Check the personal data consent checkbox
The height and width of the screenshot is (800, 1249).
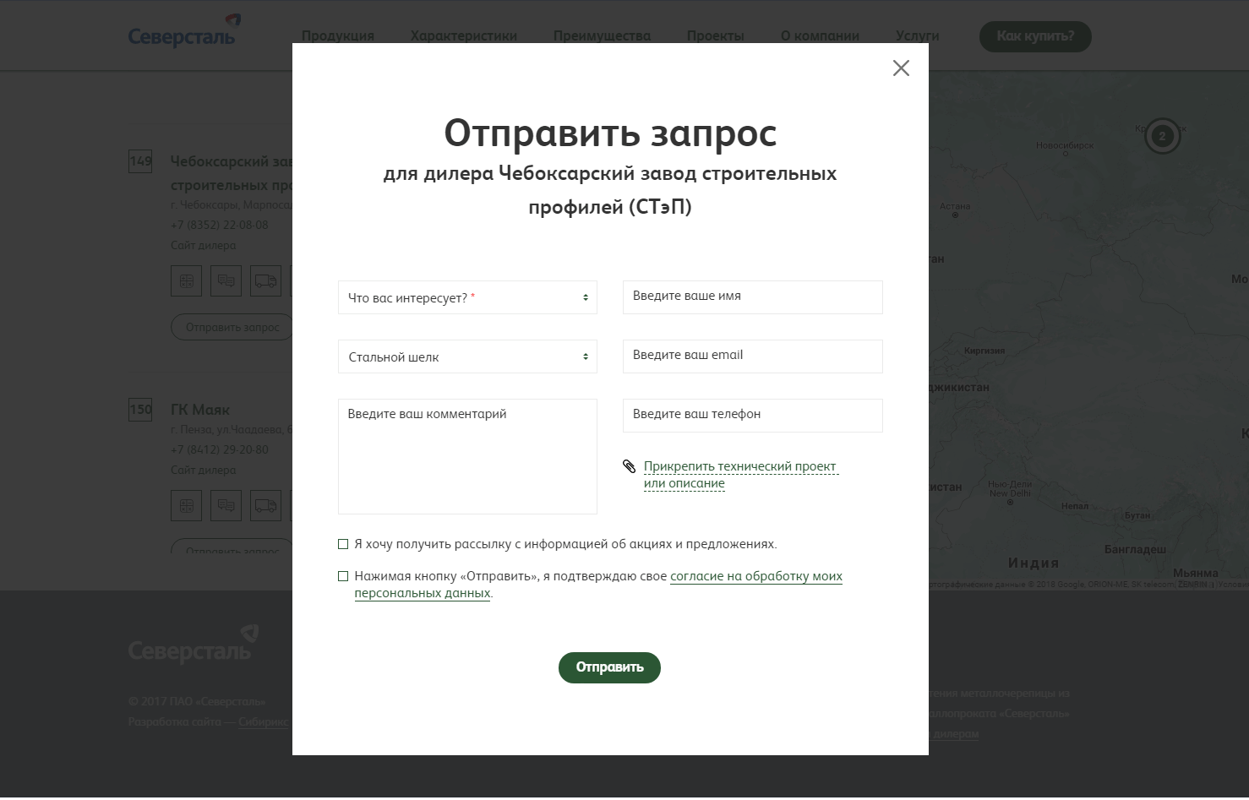(343, 576)
